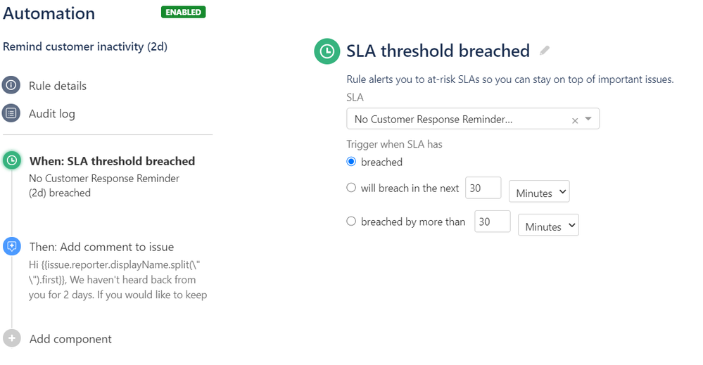Image resolution: width=703 pixels, height=365 pixels.
Task: Select 'Then: Add comment to issue' step
Action: point(102,247)
